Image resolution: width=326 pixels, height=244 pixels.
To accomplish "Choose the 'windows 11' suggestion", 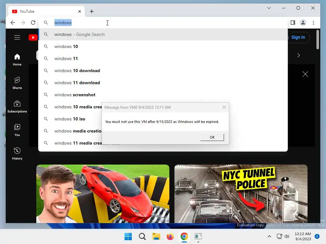I will pyautogui.click(x=163, y=58).
